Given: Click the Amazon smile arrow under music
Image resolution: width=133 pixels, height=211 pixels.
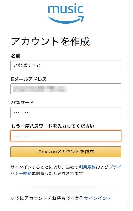Looking at the screenshot, I should pos(66,20).
